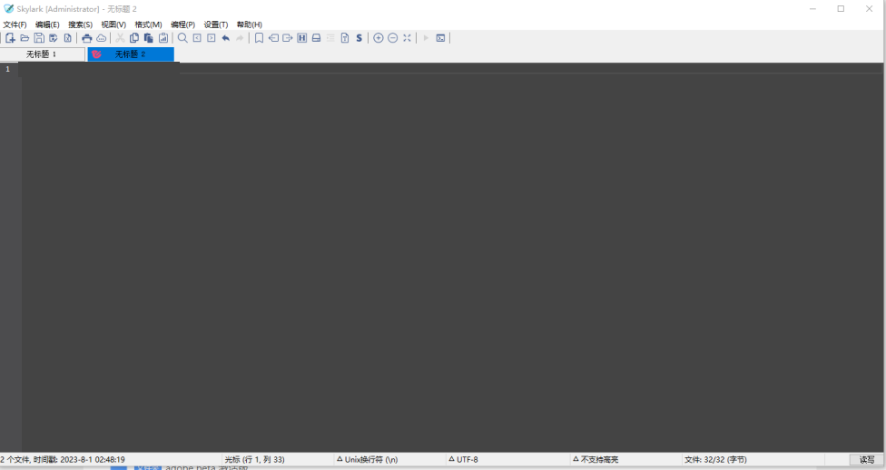Go to the next match using the right arrow box icon
Image resolution: width=886 pixels, height=470 pixels.
(x=212, y=38)
